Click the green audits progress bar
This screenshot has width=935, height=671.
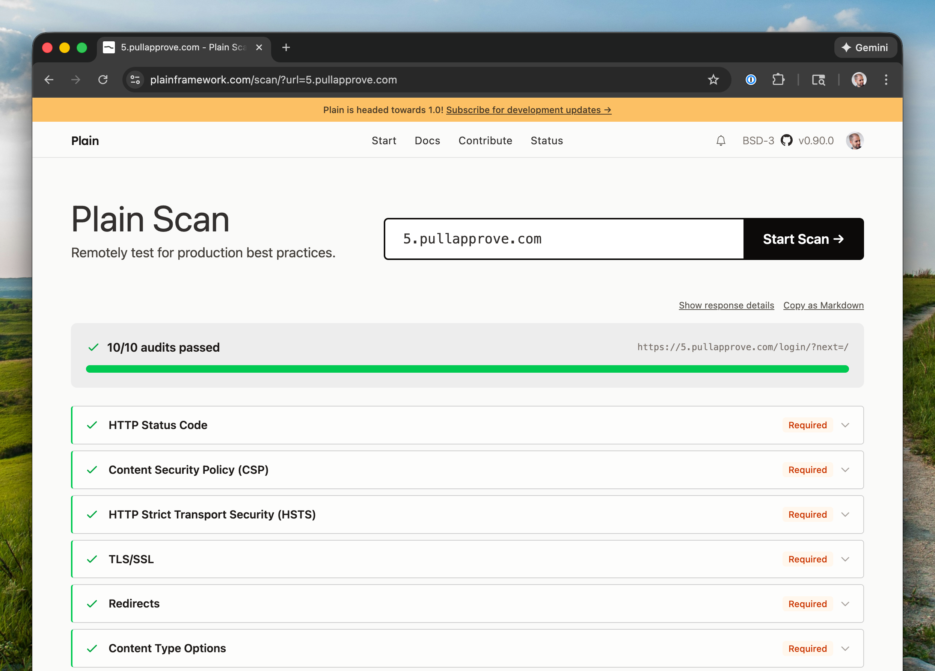click(467, 369)
